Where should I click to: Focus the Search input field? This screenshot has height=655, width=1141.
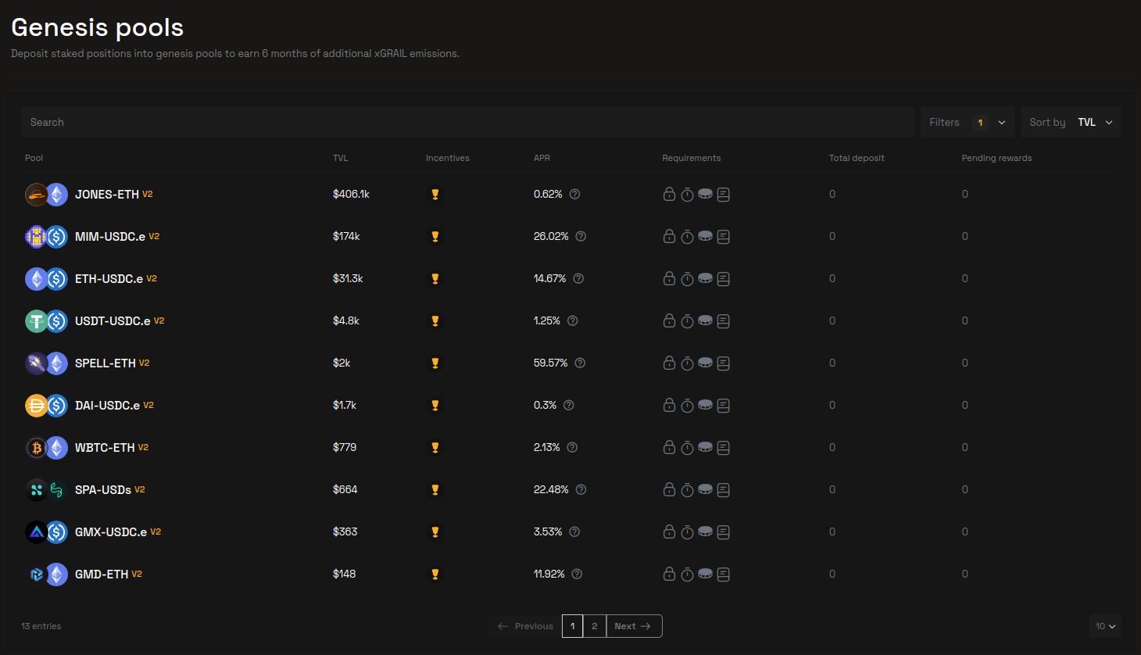[x=467, y=122]
